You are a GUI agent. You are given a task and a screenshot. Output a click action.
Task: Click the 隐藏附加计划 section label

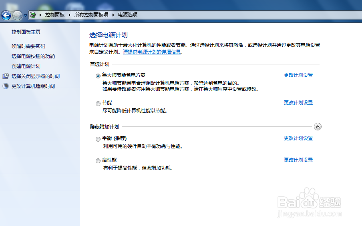click(x=105, y=127)
